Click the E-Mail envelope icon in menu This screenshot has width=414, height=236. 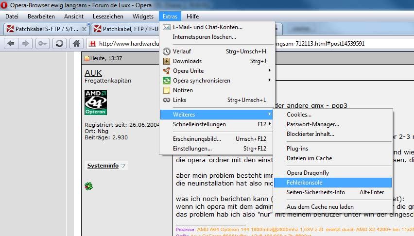pyautogui.click(x=166, y=27)
